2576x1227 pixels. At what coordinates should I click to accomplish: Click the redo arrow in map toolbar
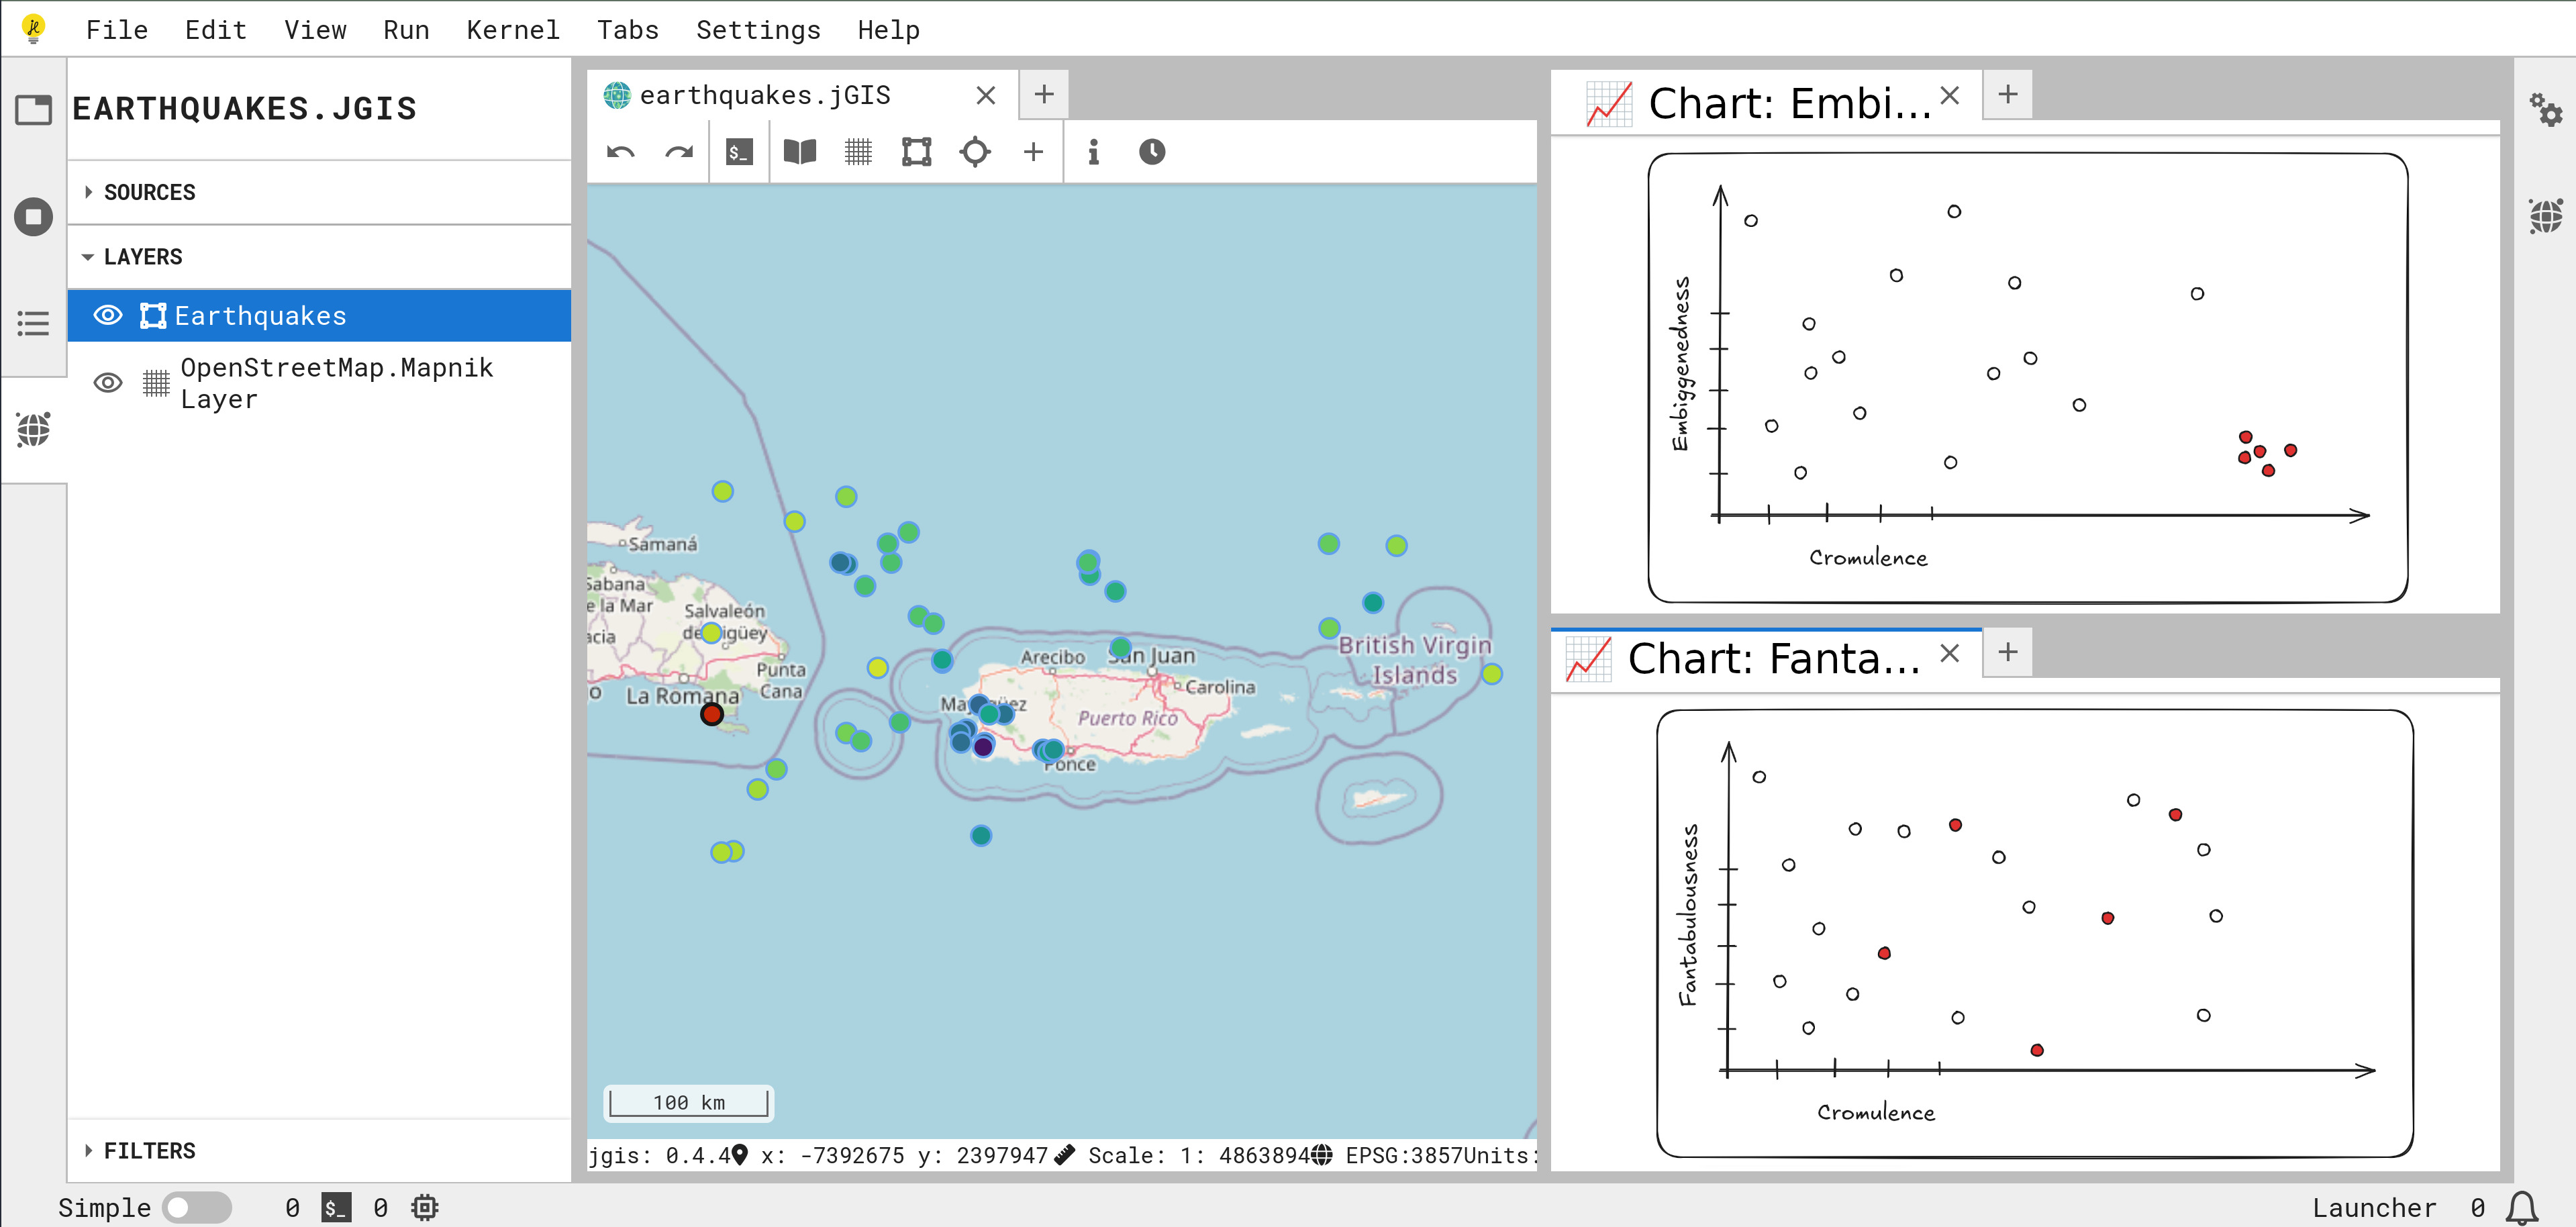pyautogui.click(x=679, y=152)
